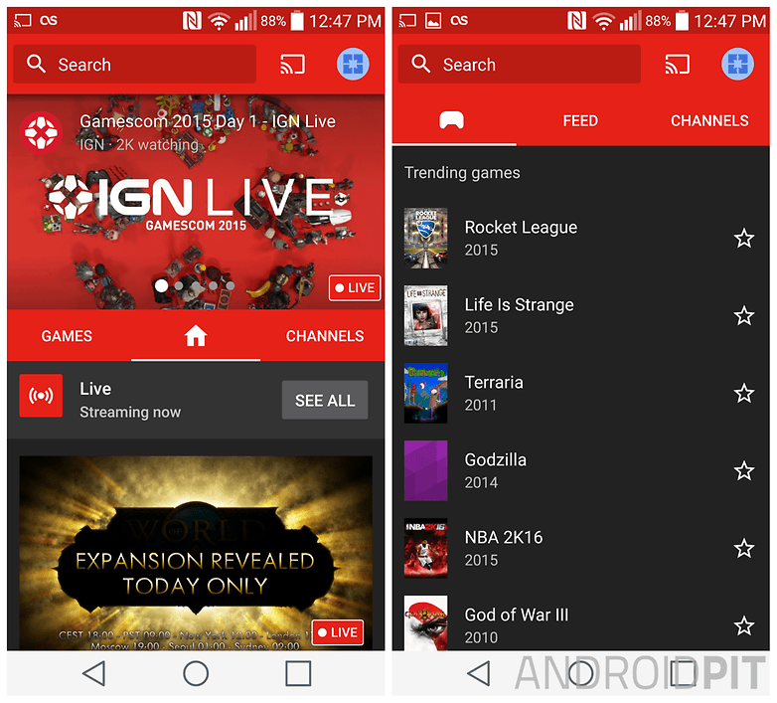Open Terraria cover thumbnail
777x703 pixels.
pos(425,393)
